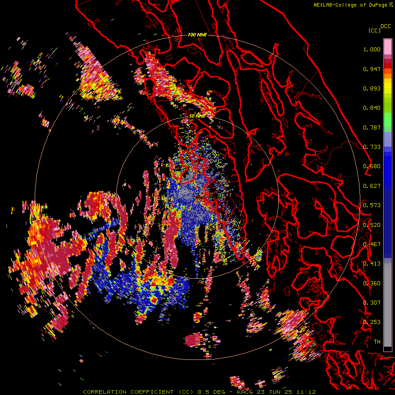Select the 0.680 legend value
Screen dimensions: 395x395
coord(372,166)
